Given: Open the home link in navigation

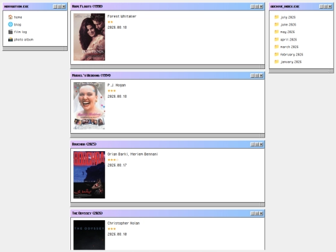Looking at the screenshot, I should pyautogui.click(x=18, y=17).
